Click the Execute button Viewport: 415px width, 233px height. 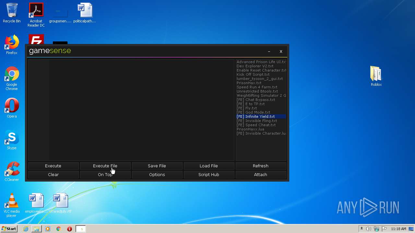point(53,166)
